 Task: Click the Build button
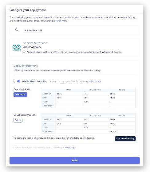[74, 160]
